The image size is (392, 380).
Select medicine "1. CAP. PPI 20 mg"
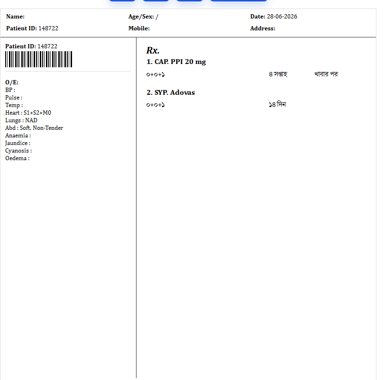[x=176, y=62]
